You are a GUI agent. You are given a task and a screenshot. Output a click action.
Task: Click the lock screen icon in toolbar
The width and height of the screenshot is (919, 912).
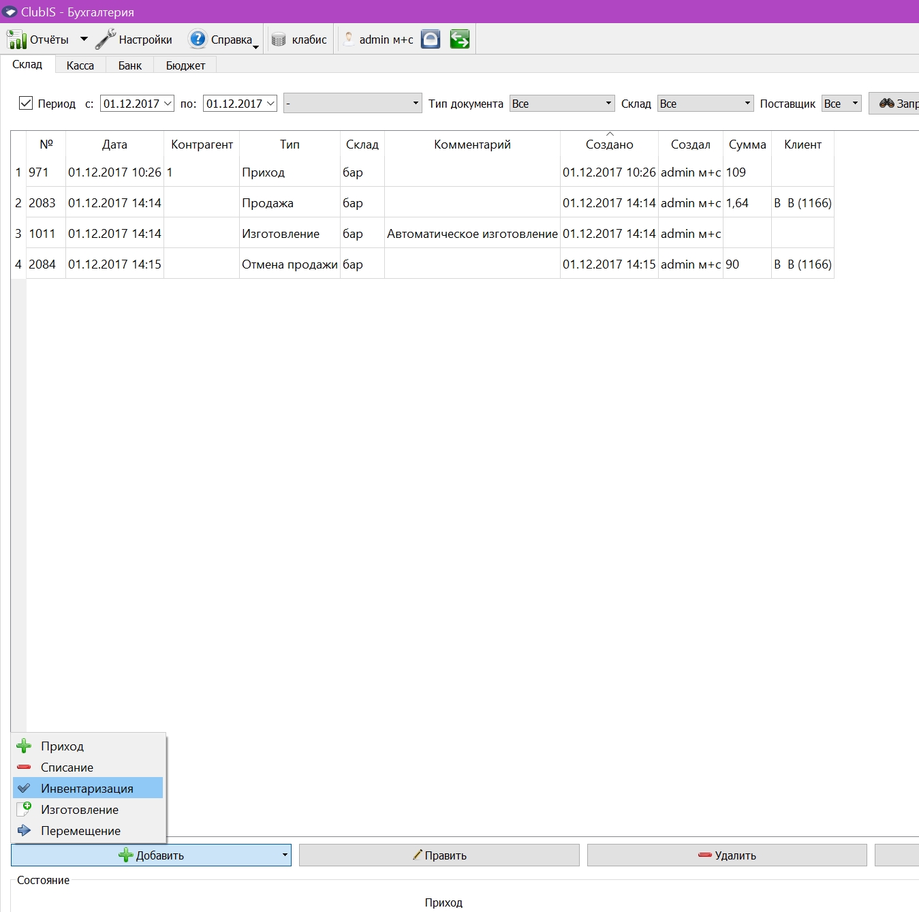[431, 40]
